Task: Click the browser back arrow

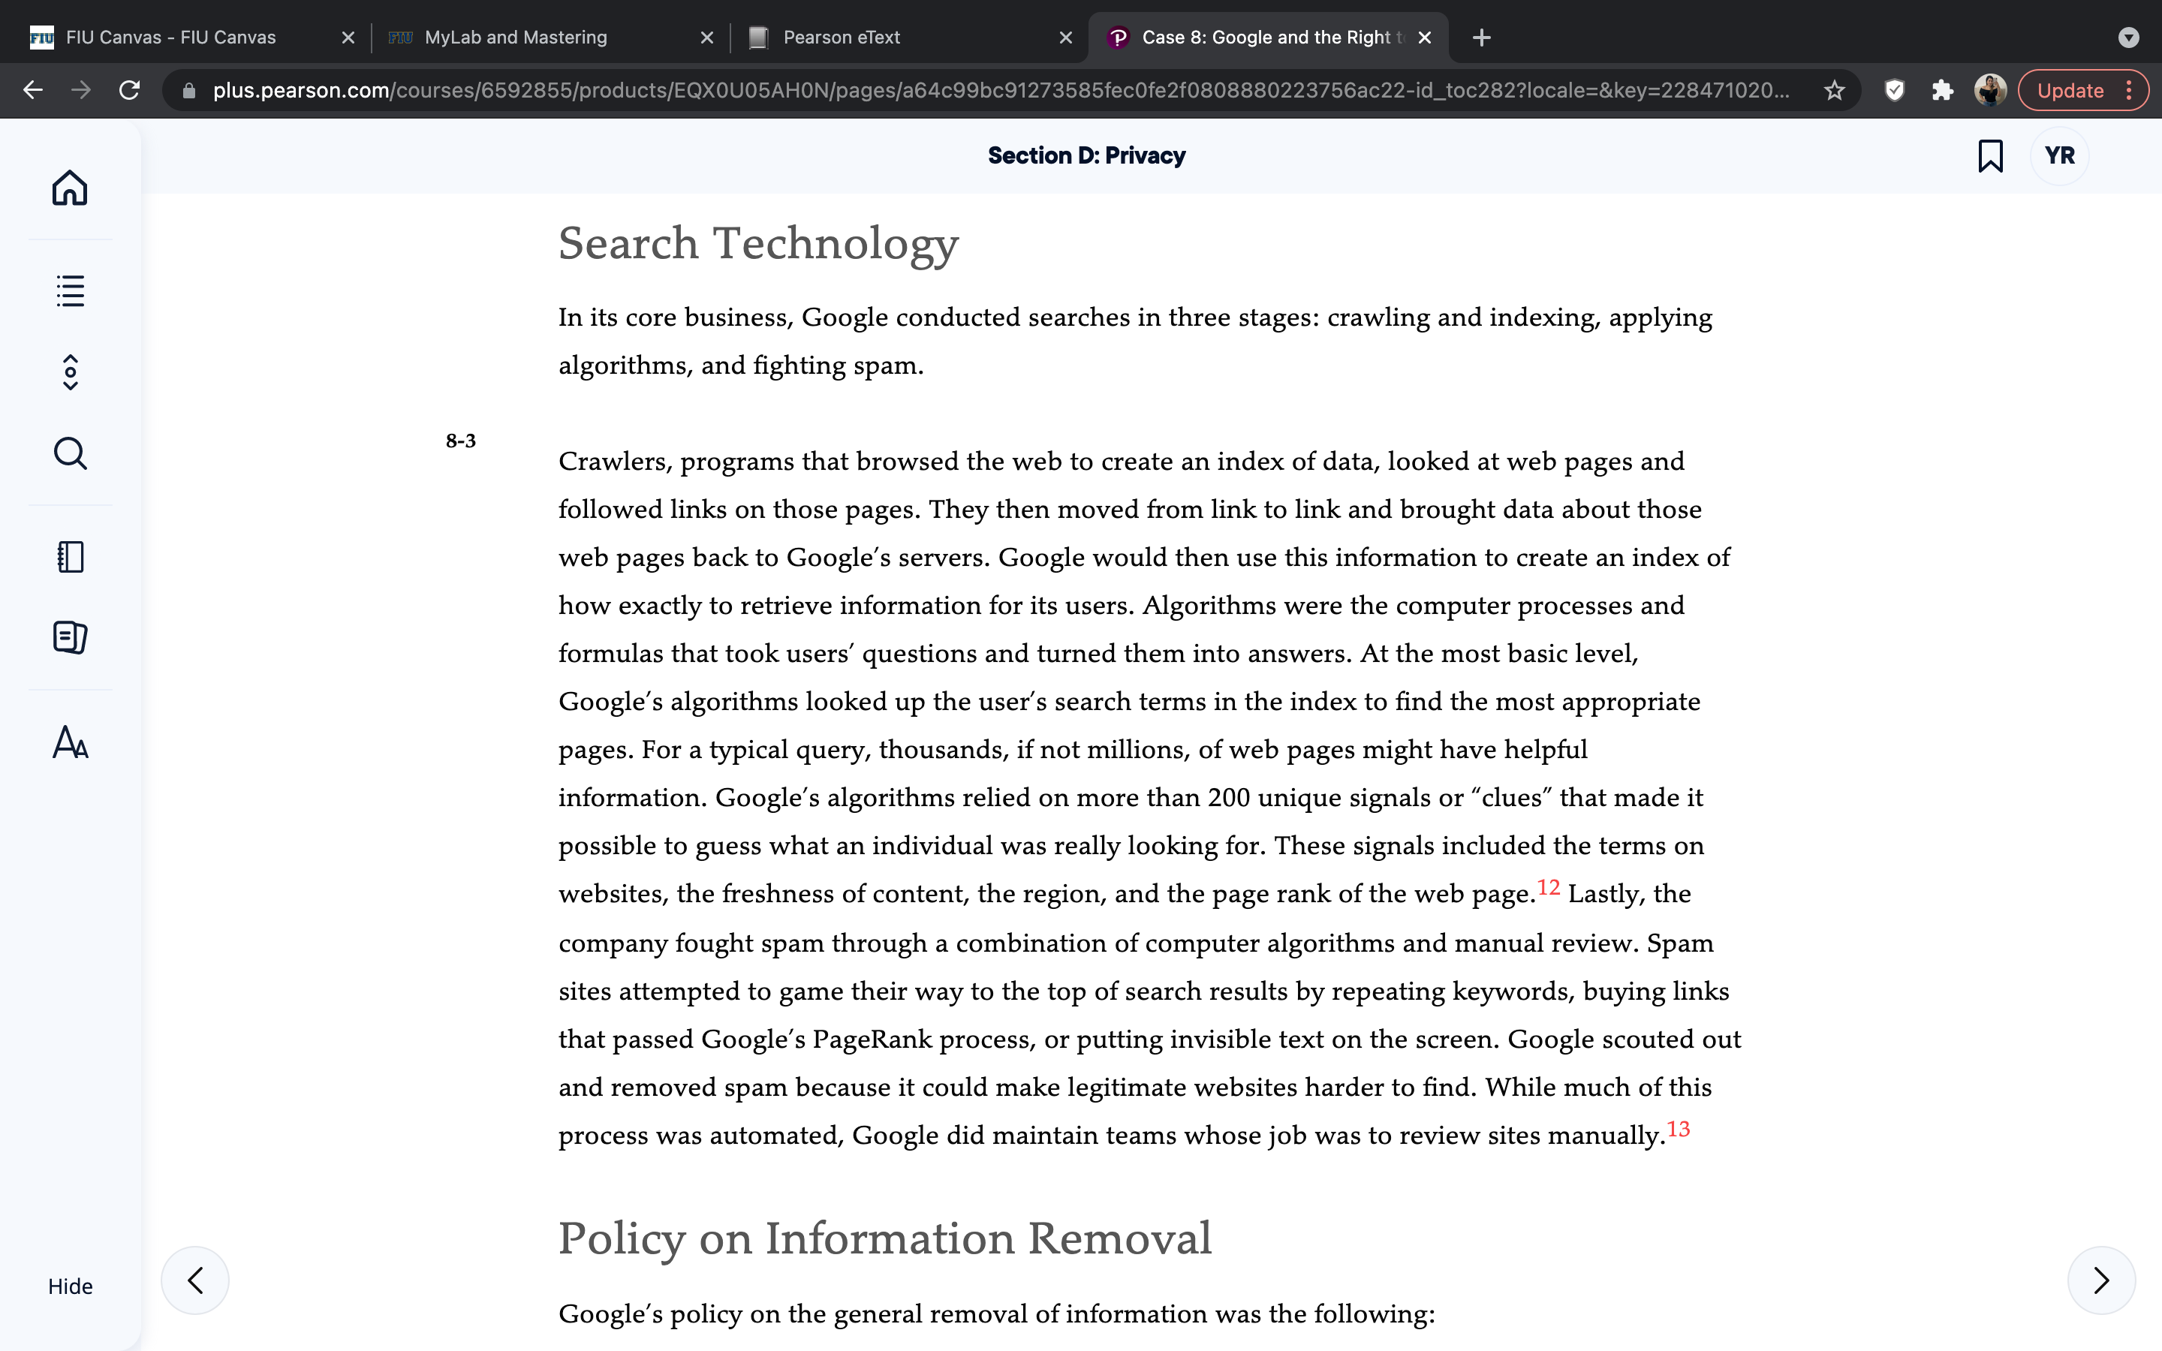Action: click(x=33, y=90)
